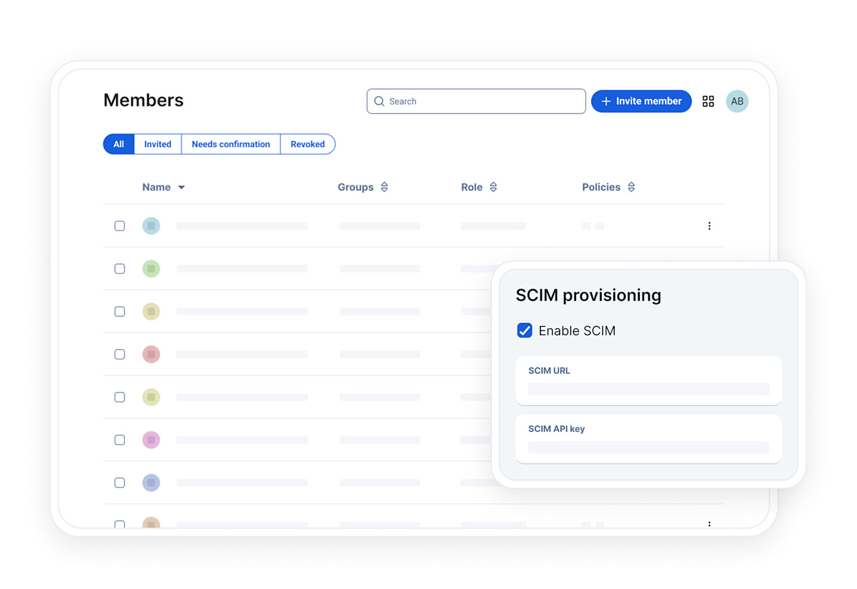Click the Role column sort control
Image resolution: width=857 pixels, height=589 pixels.
click(x=493, y=187)
